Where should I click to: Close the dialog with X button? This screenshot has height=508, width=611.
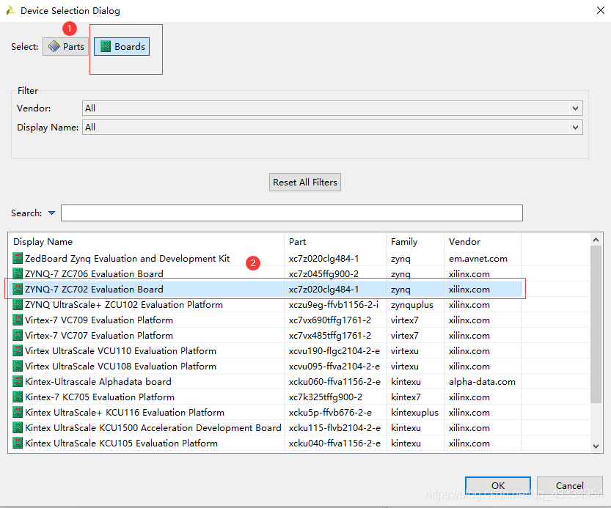601,10
